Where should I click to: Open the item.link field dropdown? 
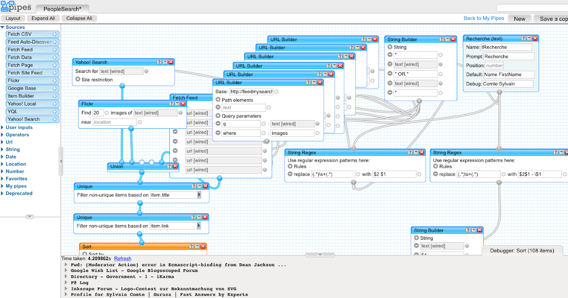tap(199, 226)
